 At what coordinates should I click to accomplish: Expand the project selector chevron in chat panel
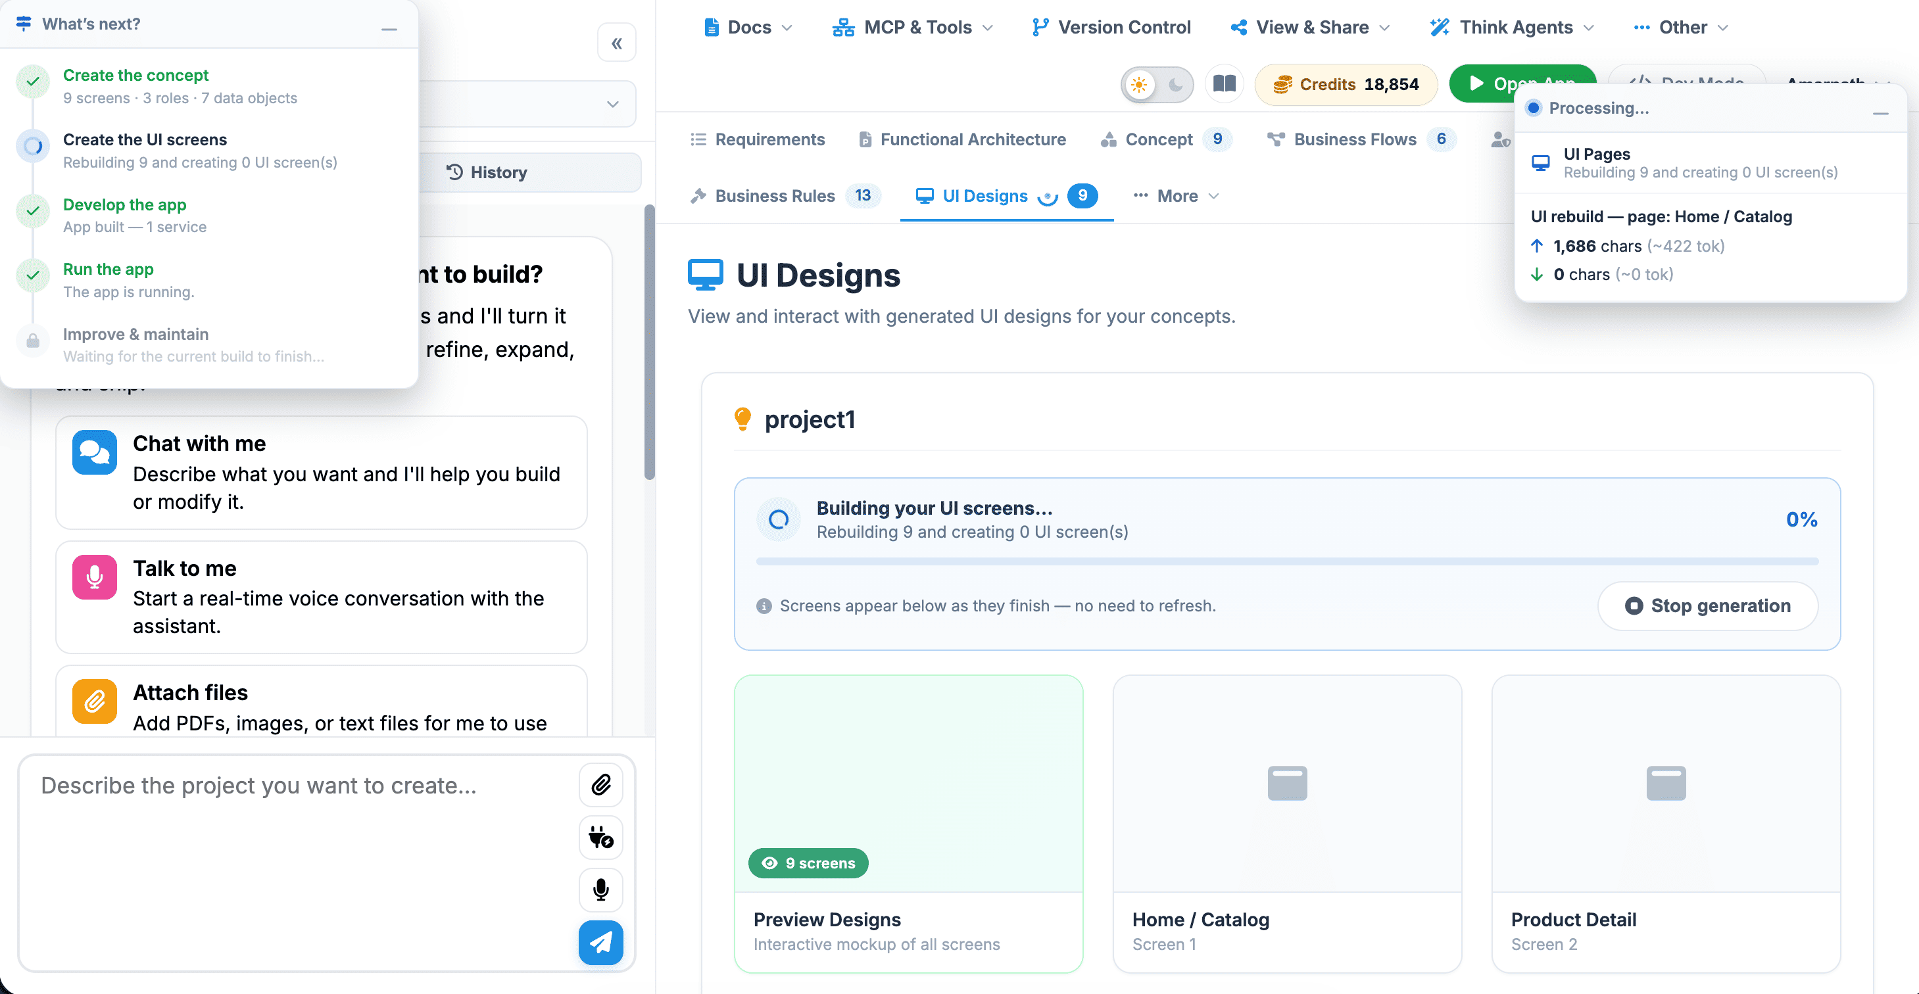pyautogui.click(x=612, y=103)
